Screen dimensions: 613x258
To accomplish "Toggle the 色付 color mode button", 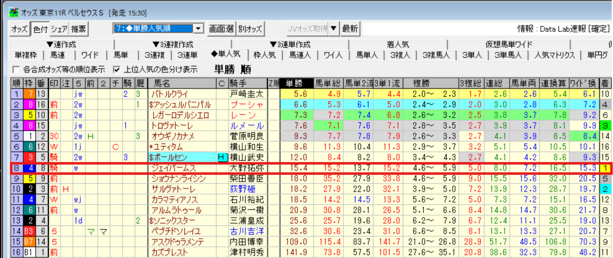I will (x=40, y=28).
